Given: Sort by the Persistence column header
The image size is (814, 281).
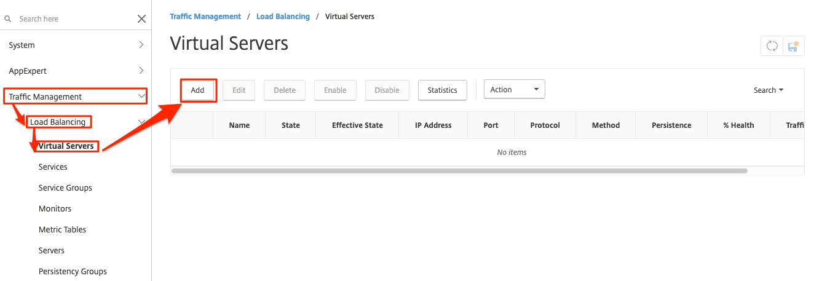Looking at the screenshot, I should (671, 125).
